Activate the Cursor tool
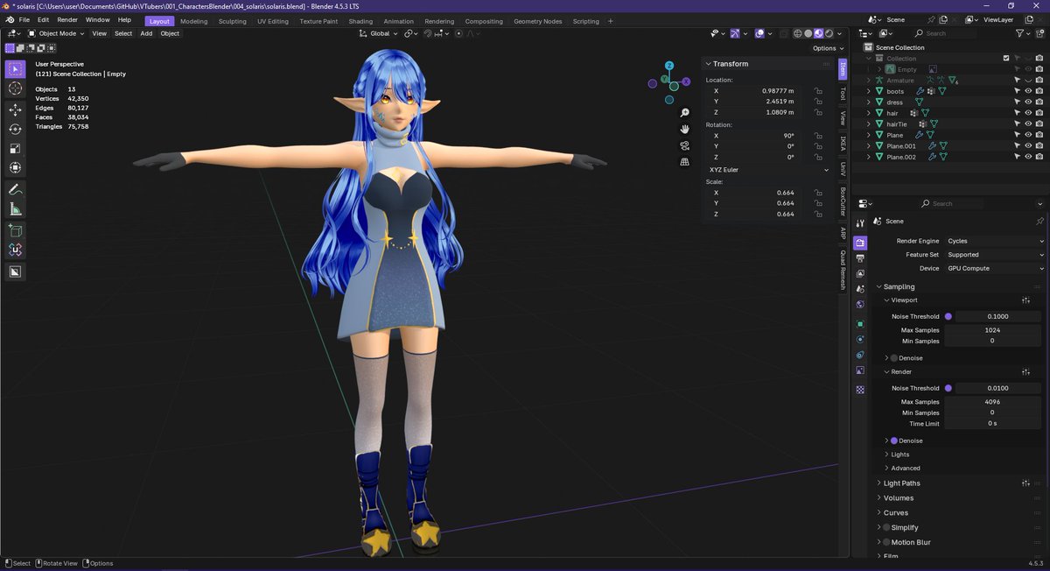 coord(15,88)
